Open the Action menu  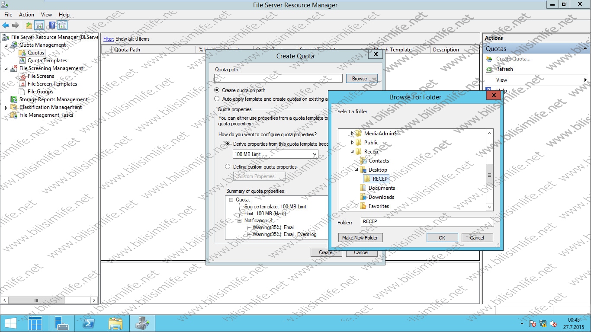(26, 14)
